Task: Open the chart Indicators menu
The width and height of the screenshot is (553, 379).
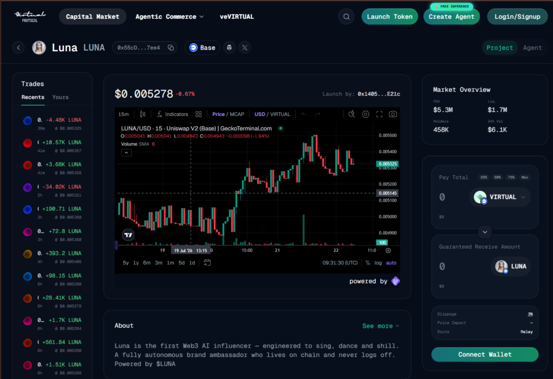Action: click(172, 114)
